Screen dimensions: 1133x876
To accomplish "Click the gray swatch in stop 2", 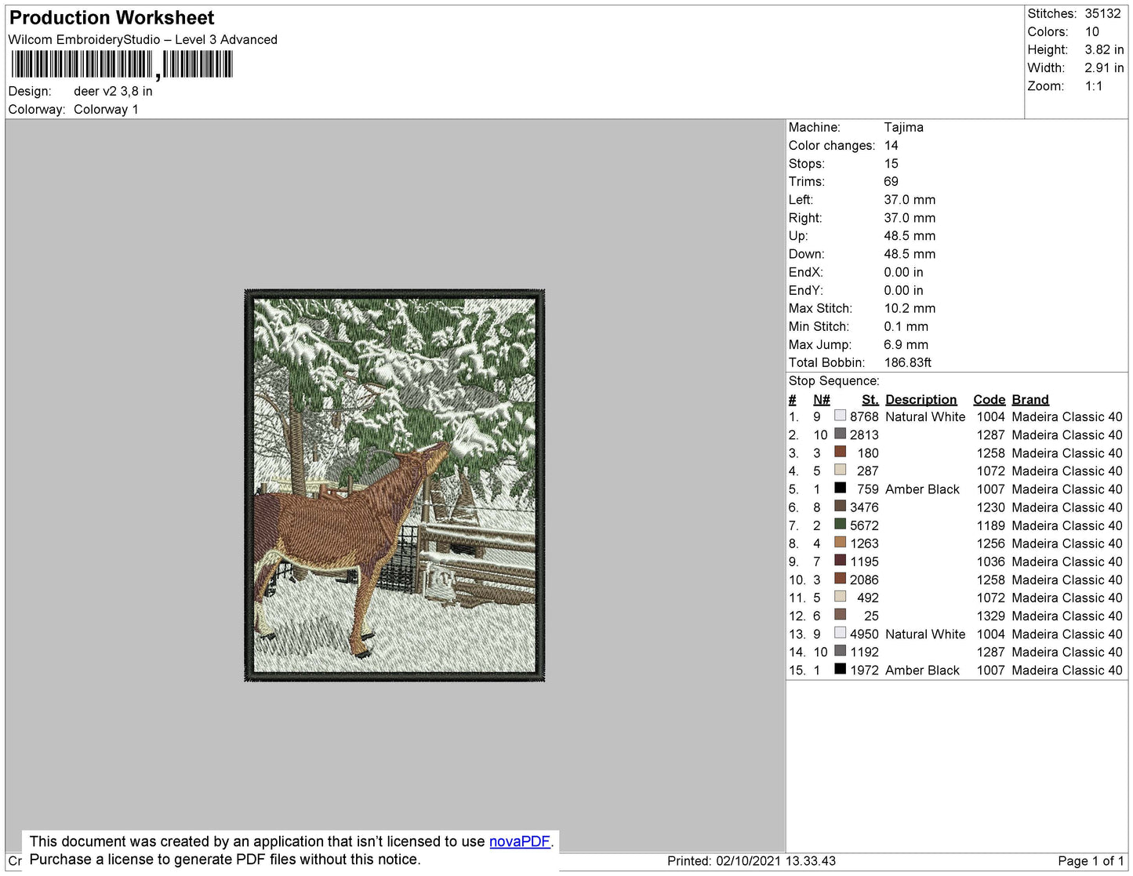I will click(x=840, y=434).
